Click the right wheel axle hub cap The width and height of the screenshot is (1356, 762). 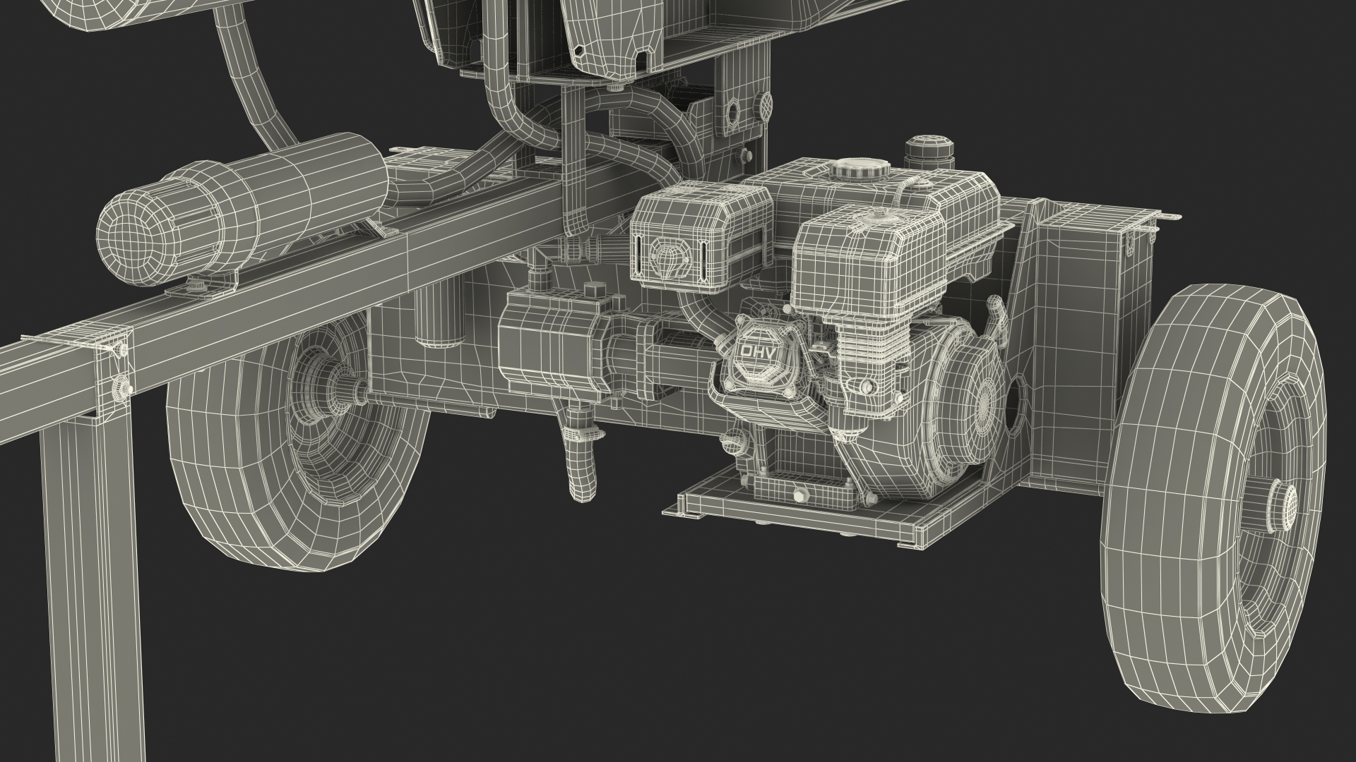1284,507
